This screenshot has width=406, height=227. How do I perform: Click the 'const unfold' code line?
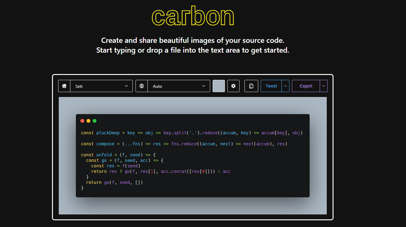118,155
